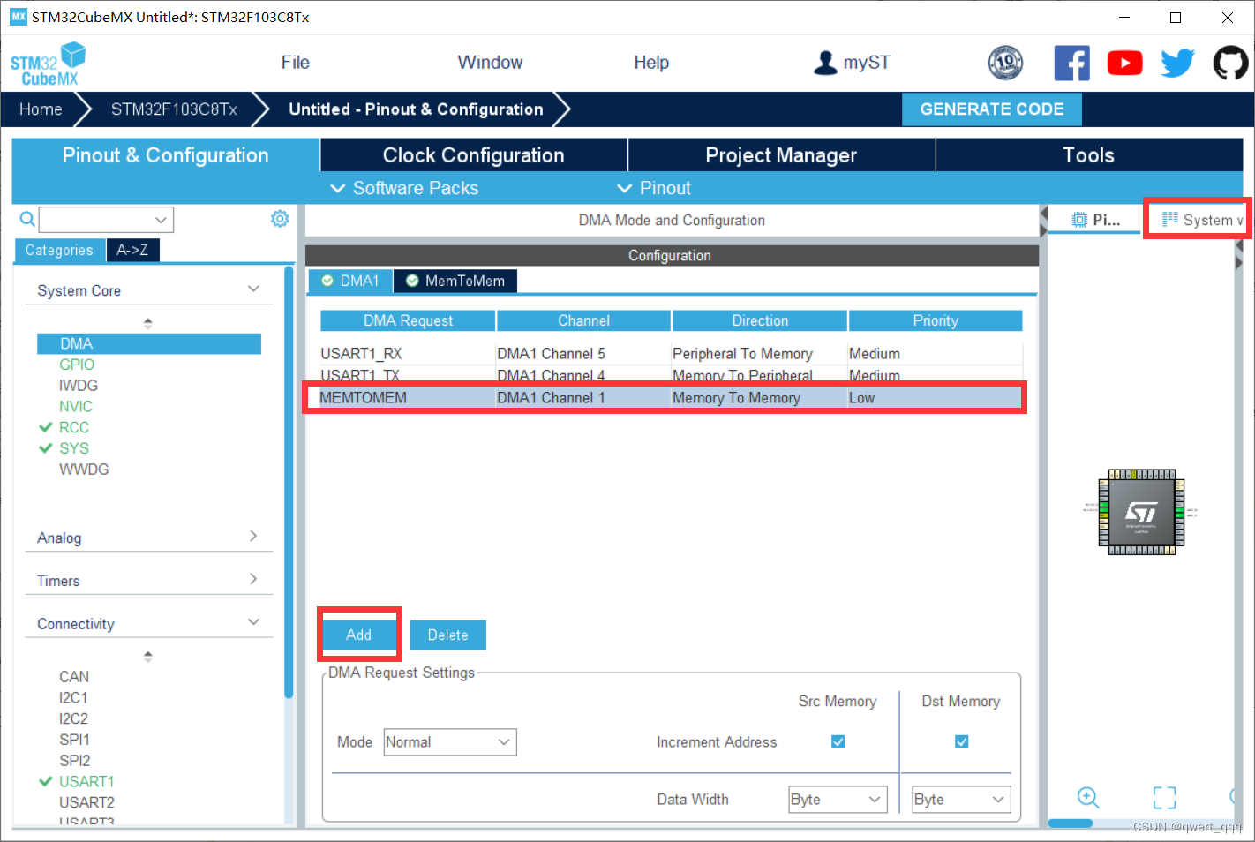Click the Delete DMA request button
This screenshot has height=842, width=1255.
click(x=448, y=635)
